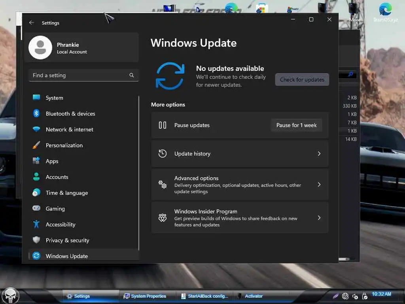
Task: Open the skull Start button
Action: coord(10,296)
